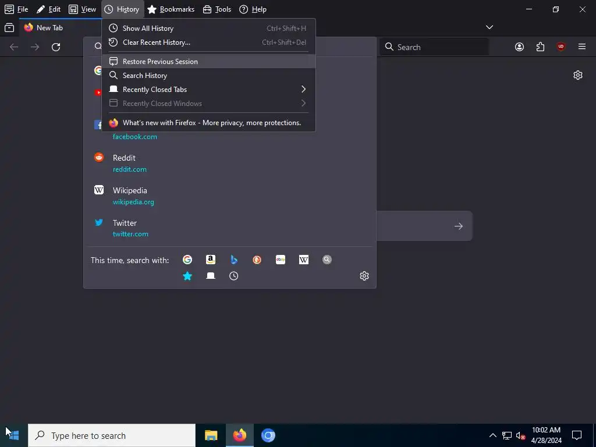This screenshot has height=447, width=596.
Task: Focus the toolbar Search field
Action: click(x=434, y=47)
